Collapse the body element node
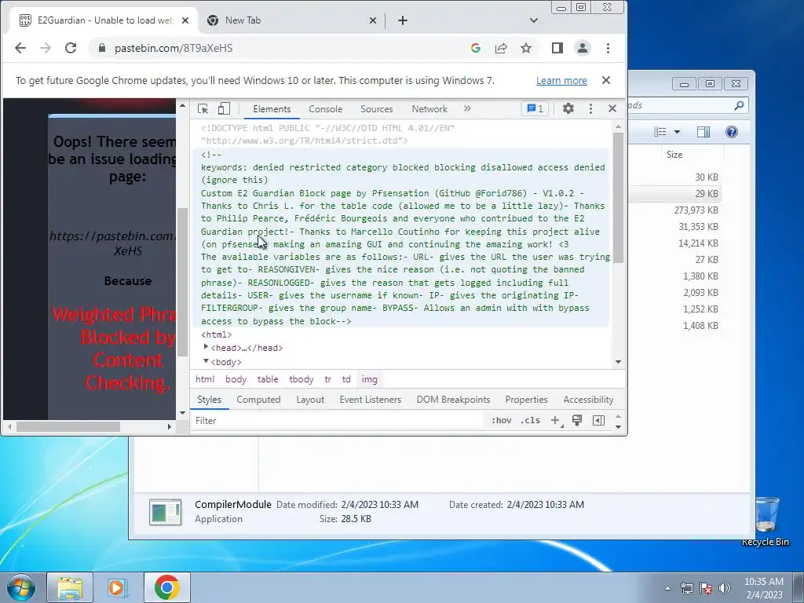 click(x=206, y=361)
